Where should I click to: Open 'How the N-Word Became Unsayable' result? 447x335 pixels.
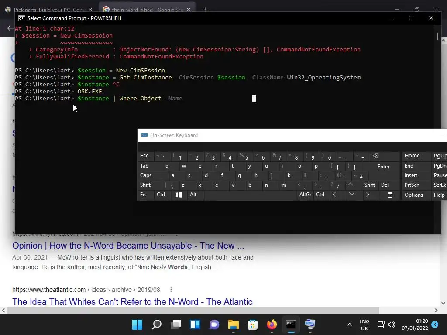[x=128, y=246]
